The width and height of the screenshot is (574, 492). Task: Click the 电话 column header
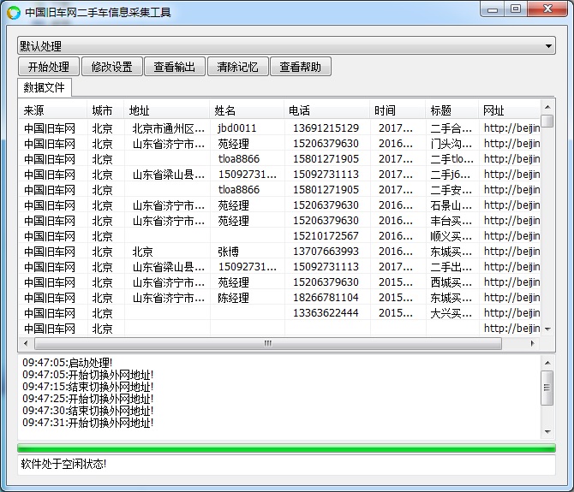tap(326, 110)
